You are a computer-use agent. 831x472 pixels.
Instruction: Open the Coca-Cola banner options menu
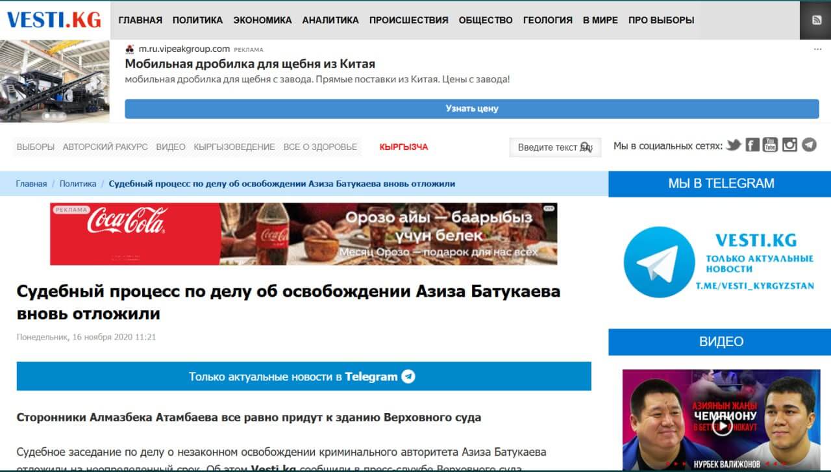coord(550,208)
